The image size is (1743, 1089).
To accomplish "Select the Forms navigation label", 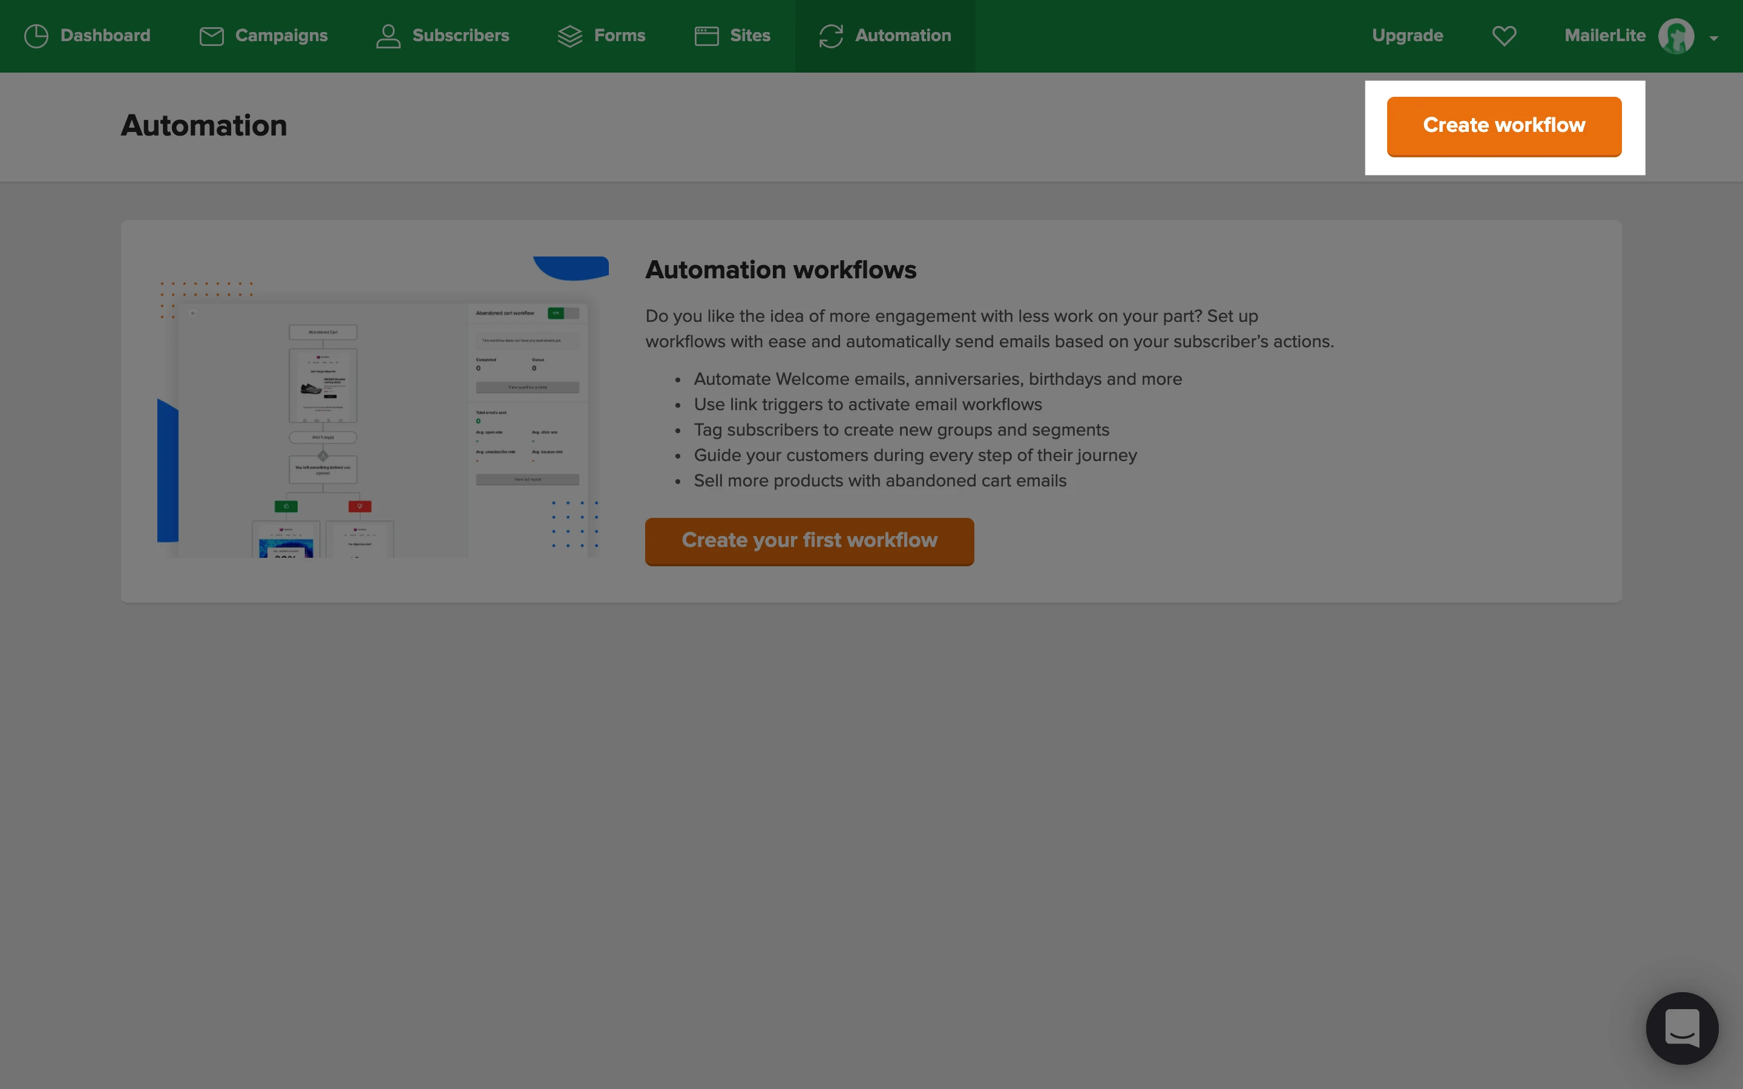I will (619, 36).
